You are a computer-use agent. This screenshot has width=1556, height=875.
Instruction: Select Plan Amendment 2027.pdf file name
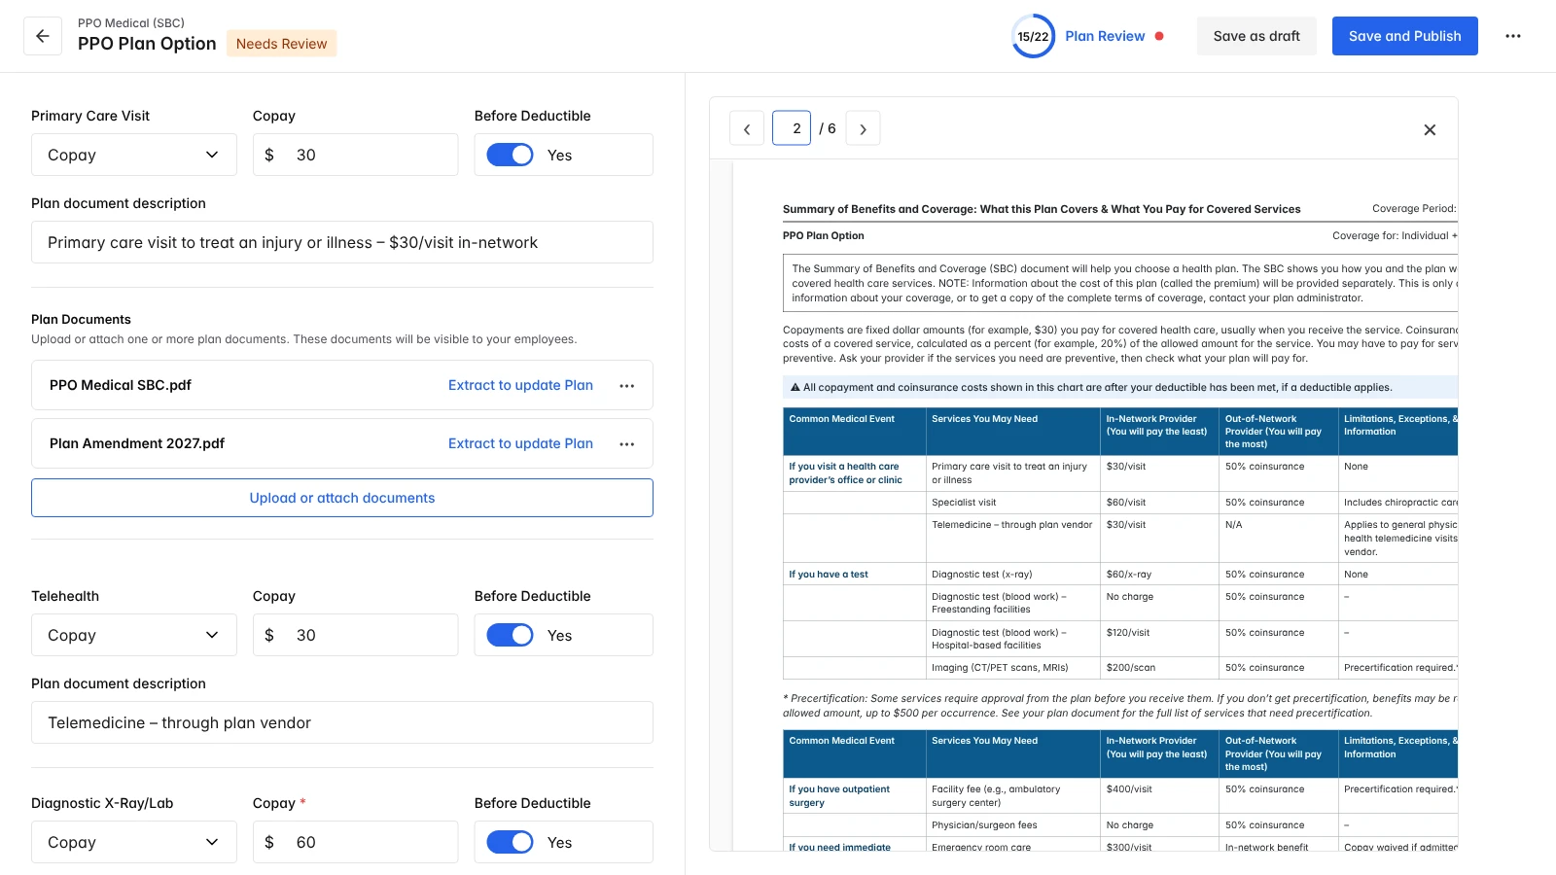(137, 443)
